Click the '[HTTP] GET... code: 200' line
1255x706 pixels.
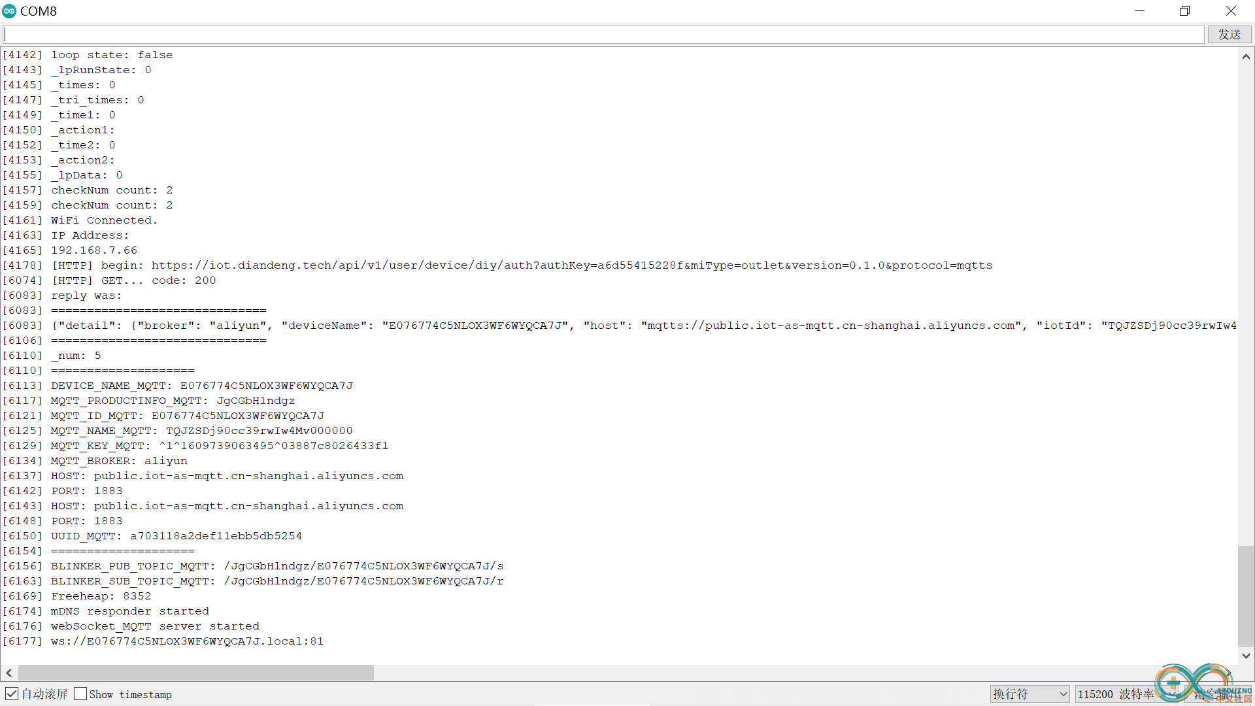109,280
